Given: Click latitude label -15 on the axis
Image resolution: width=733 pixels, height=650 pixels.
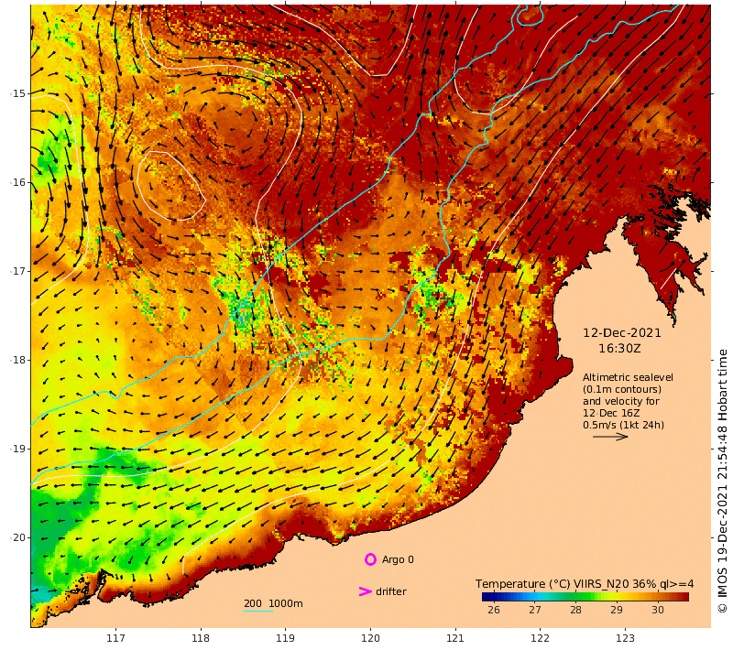Looking at the screenshot, I should [x=18, y=93].
